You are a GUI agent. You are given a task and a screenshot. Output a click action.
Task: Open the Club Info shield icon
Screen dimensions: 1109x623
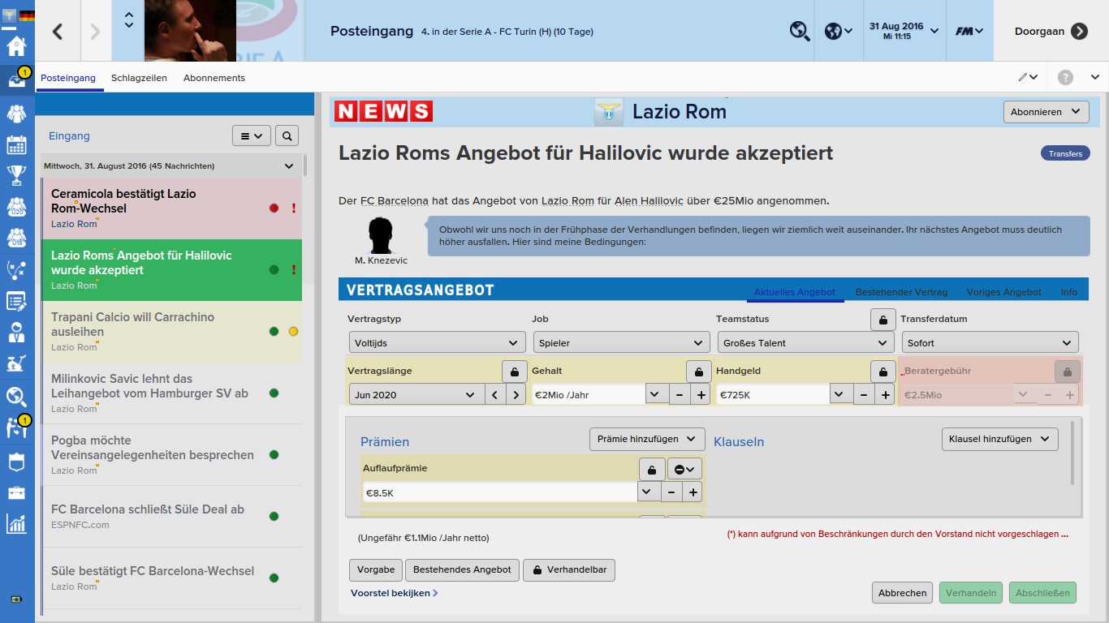[x=16, y=462]
